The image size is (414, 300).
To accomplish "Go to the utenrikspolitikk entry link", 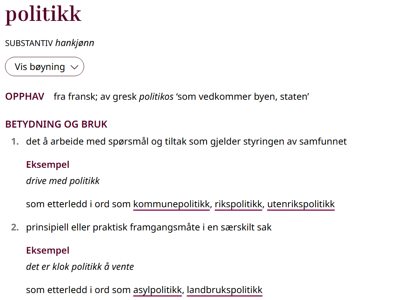I will tap(301, 204).
